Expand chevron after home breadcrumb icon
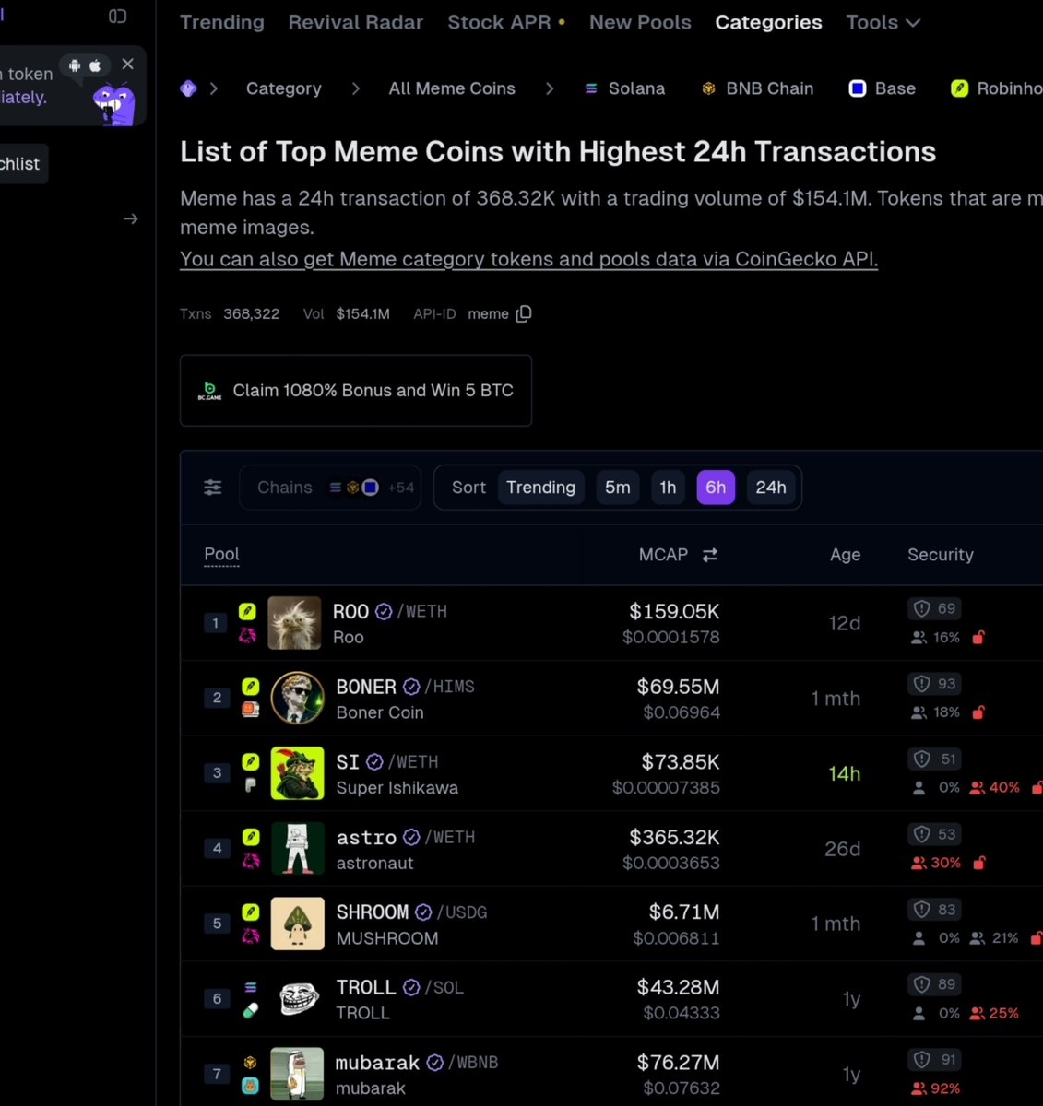1043x1106 pixels. [x=214, y=88]
